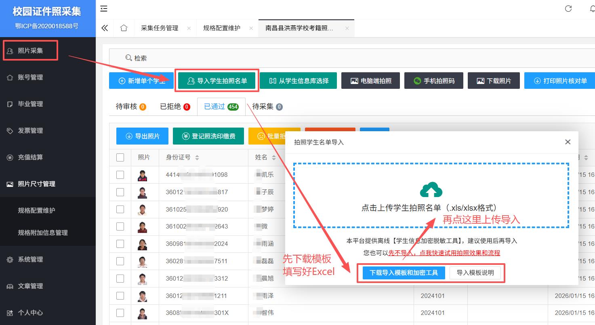The image size is (595, 325).
Task: Select the checkbox for 梦婷 row
Action: click(120, 209)
